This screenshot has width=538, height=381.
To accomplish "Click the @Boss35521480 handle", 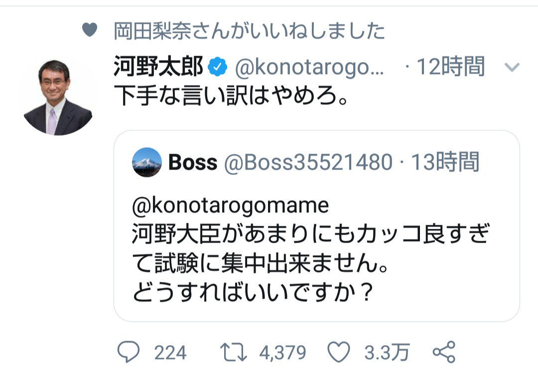I will point(307,163).
